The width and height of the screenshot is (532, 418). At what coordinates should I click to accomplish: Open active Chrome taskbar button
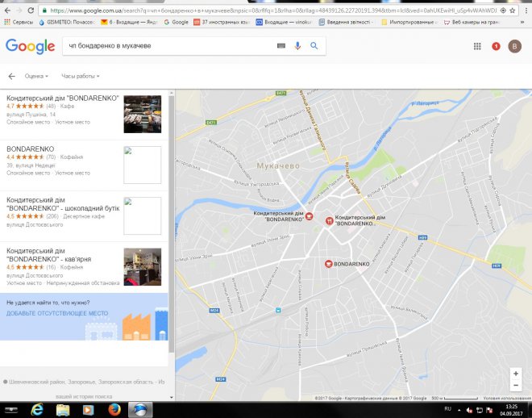point(140,410)
